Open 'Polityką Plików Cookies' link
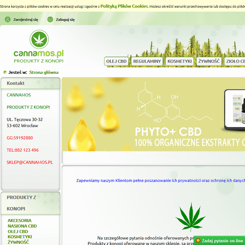The width and height of the screenshot is (245, 245). click(124, 6)
